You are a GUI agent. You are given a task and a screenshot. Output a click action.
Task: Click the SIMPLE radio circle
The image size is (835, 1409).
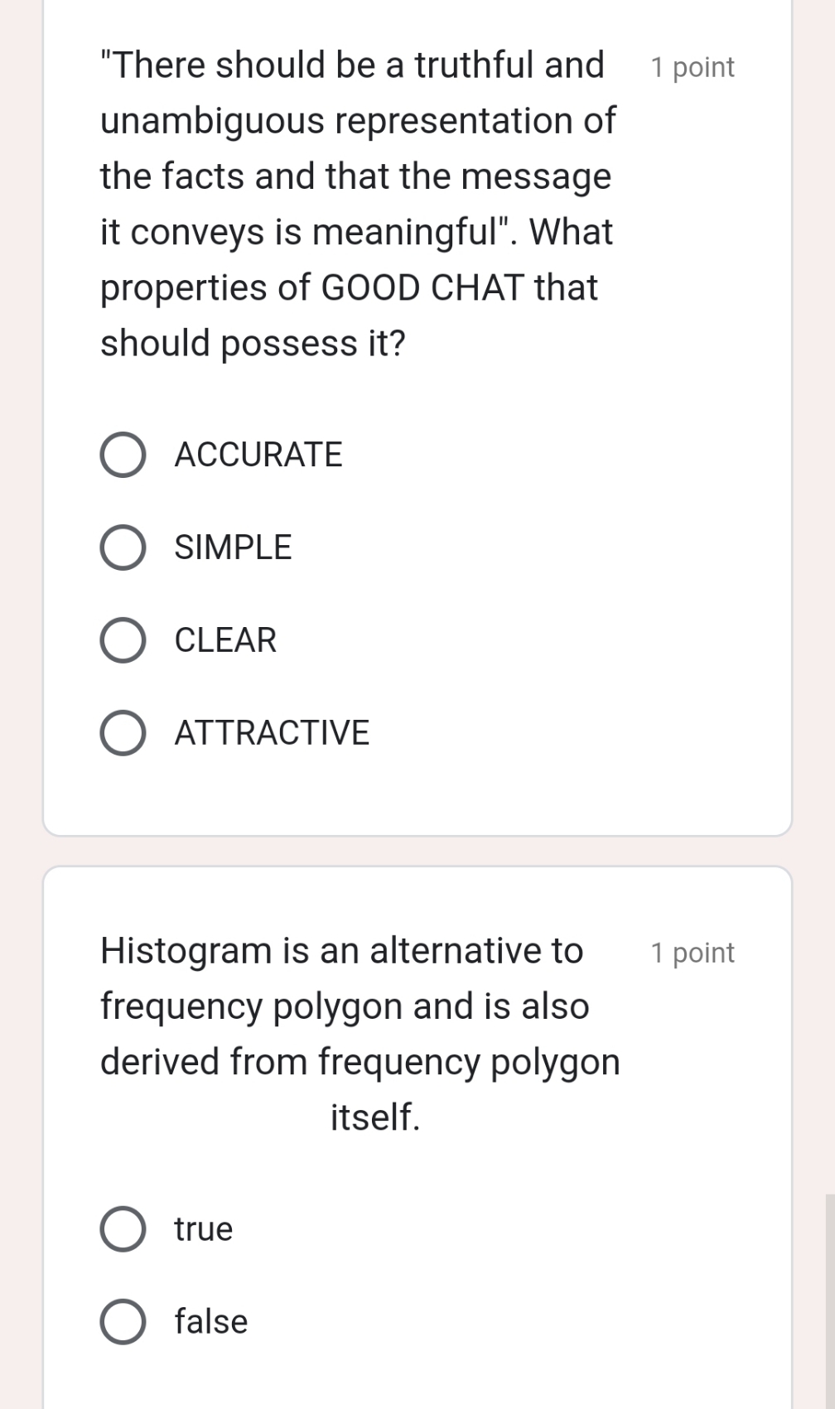point(123,548)
